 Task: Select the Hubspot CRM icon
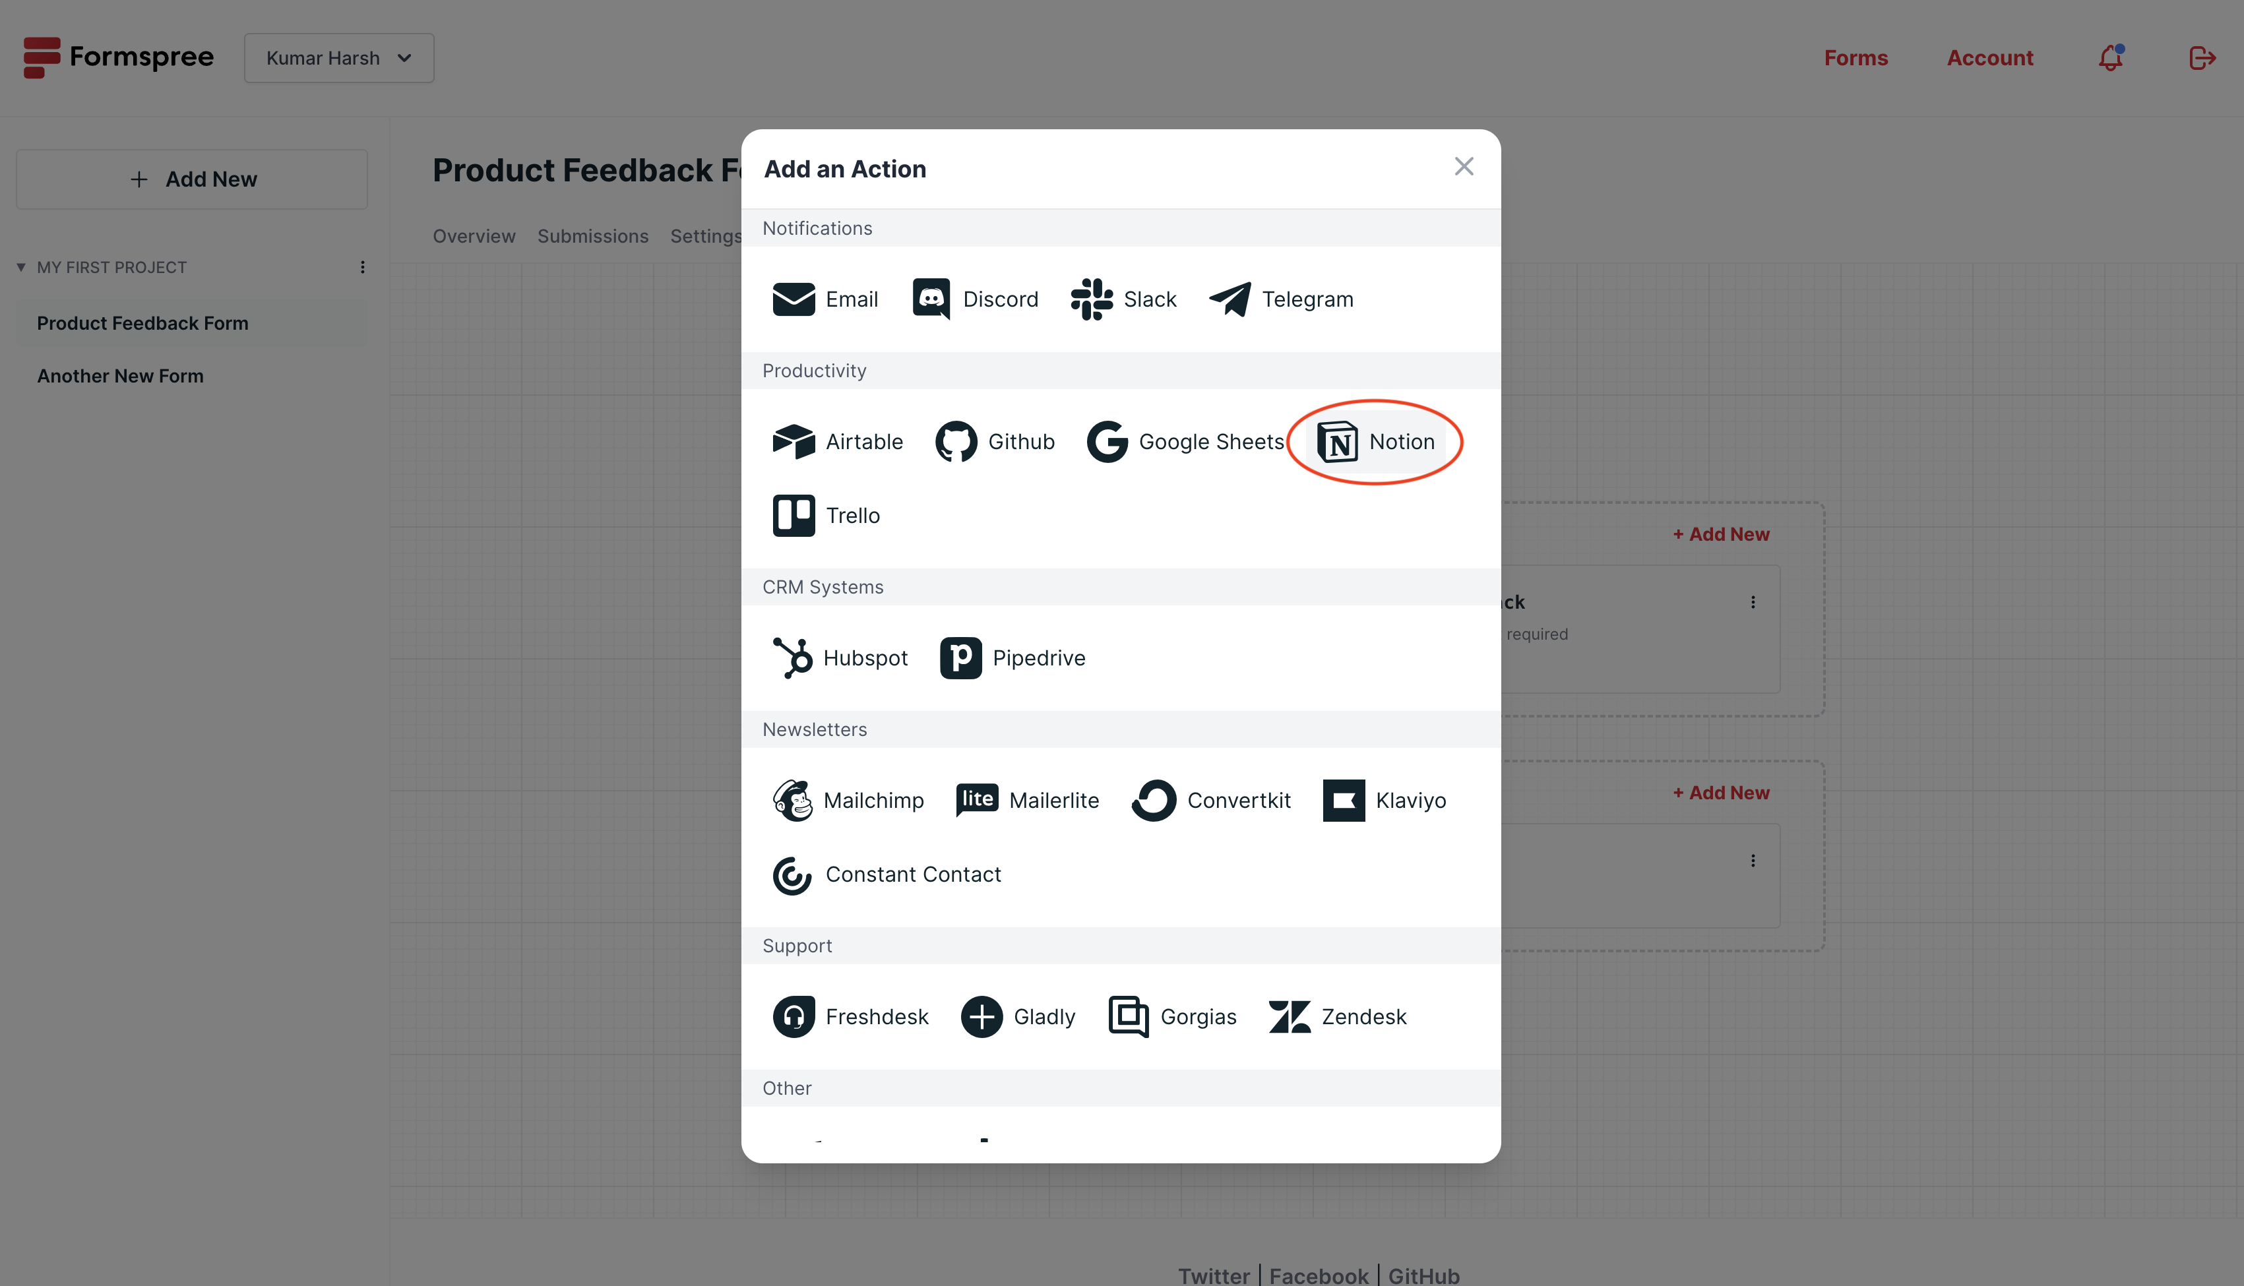point(792,658)
